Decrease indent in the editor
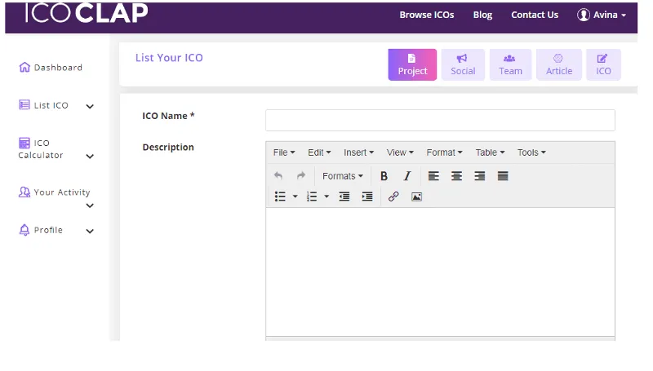The width and height of the screenshot is (653, 371). pyautogui.click(x=344, y=197)
